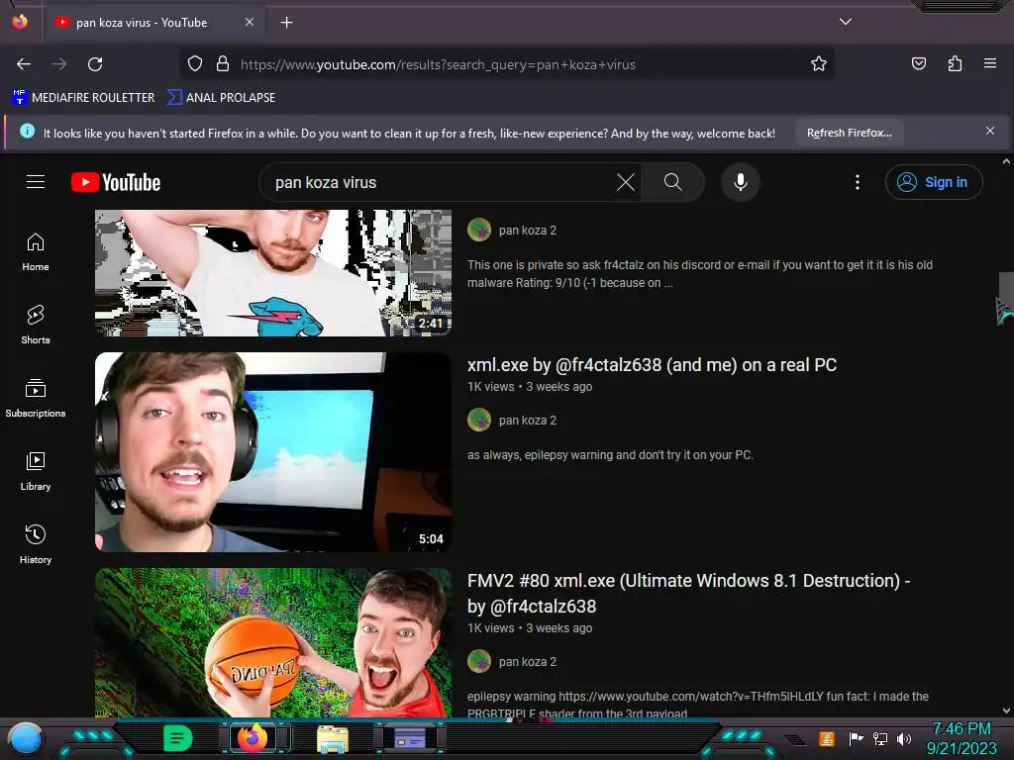The width and height of the screenshot is (1014, 760).
Task: Open Library in YouTube sidebar
Action: 36,472
